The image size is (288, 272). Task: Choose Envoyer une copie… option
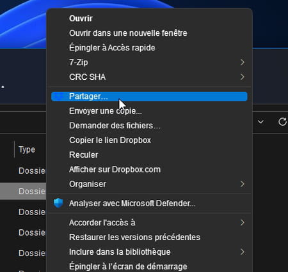106,111
